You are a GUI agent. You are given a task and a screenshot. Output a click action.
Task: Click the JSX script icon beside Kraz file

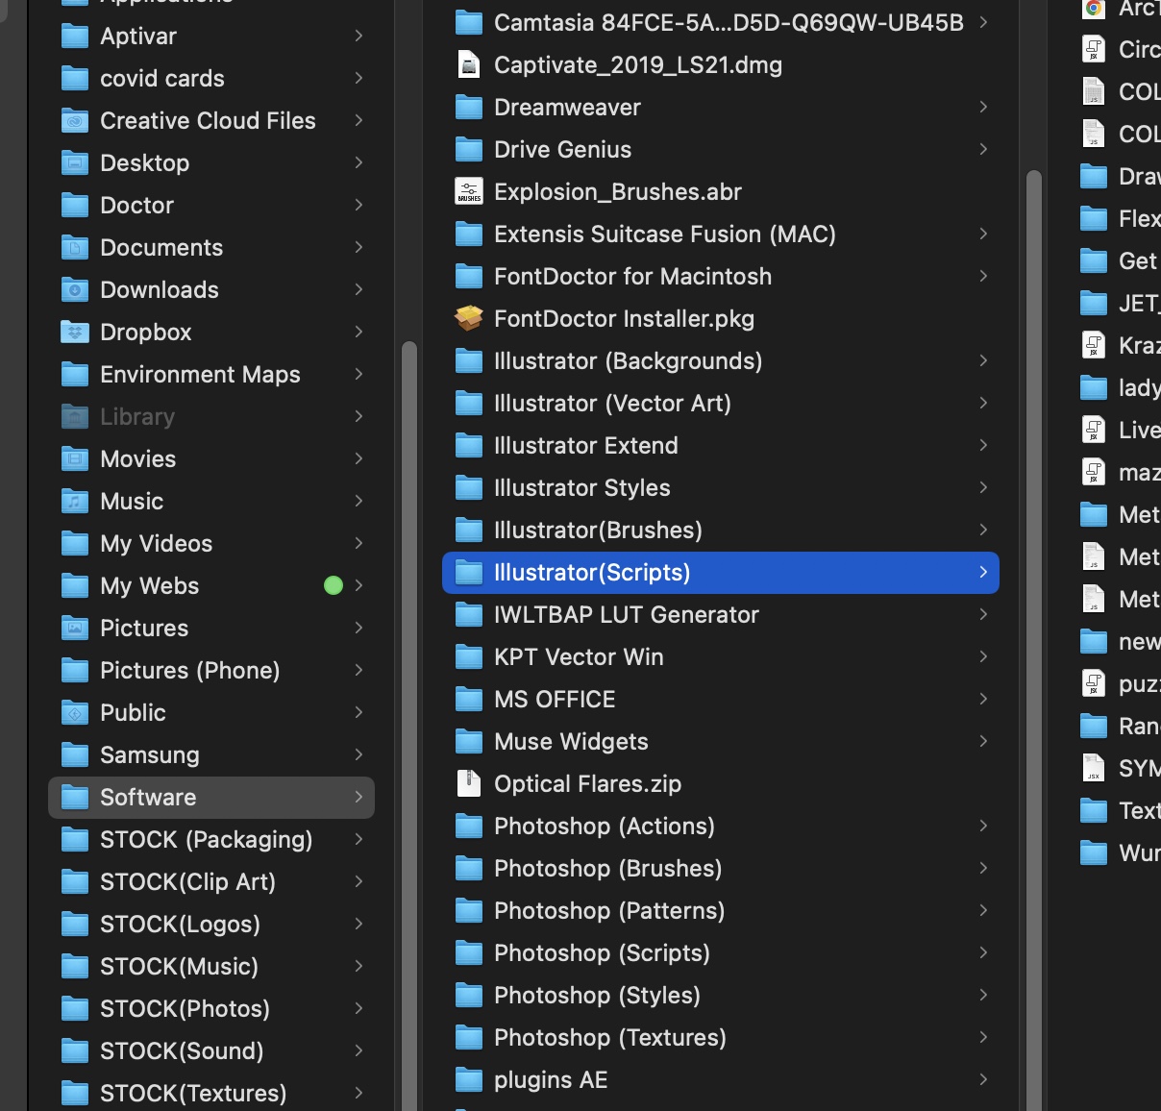click(x=1093, y=345)
